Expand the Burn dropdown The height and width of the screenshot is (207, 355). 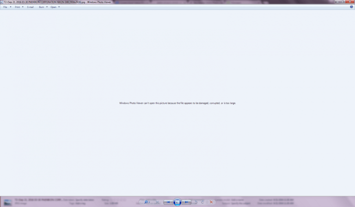tap(43, 7)
